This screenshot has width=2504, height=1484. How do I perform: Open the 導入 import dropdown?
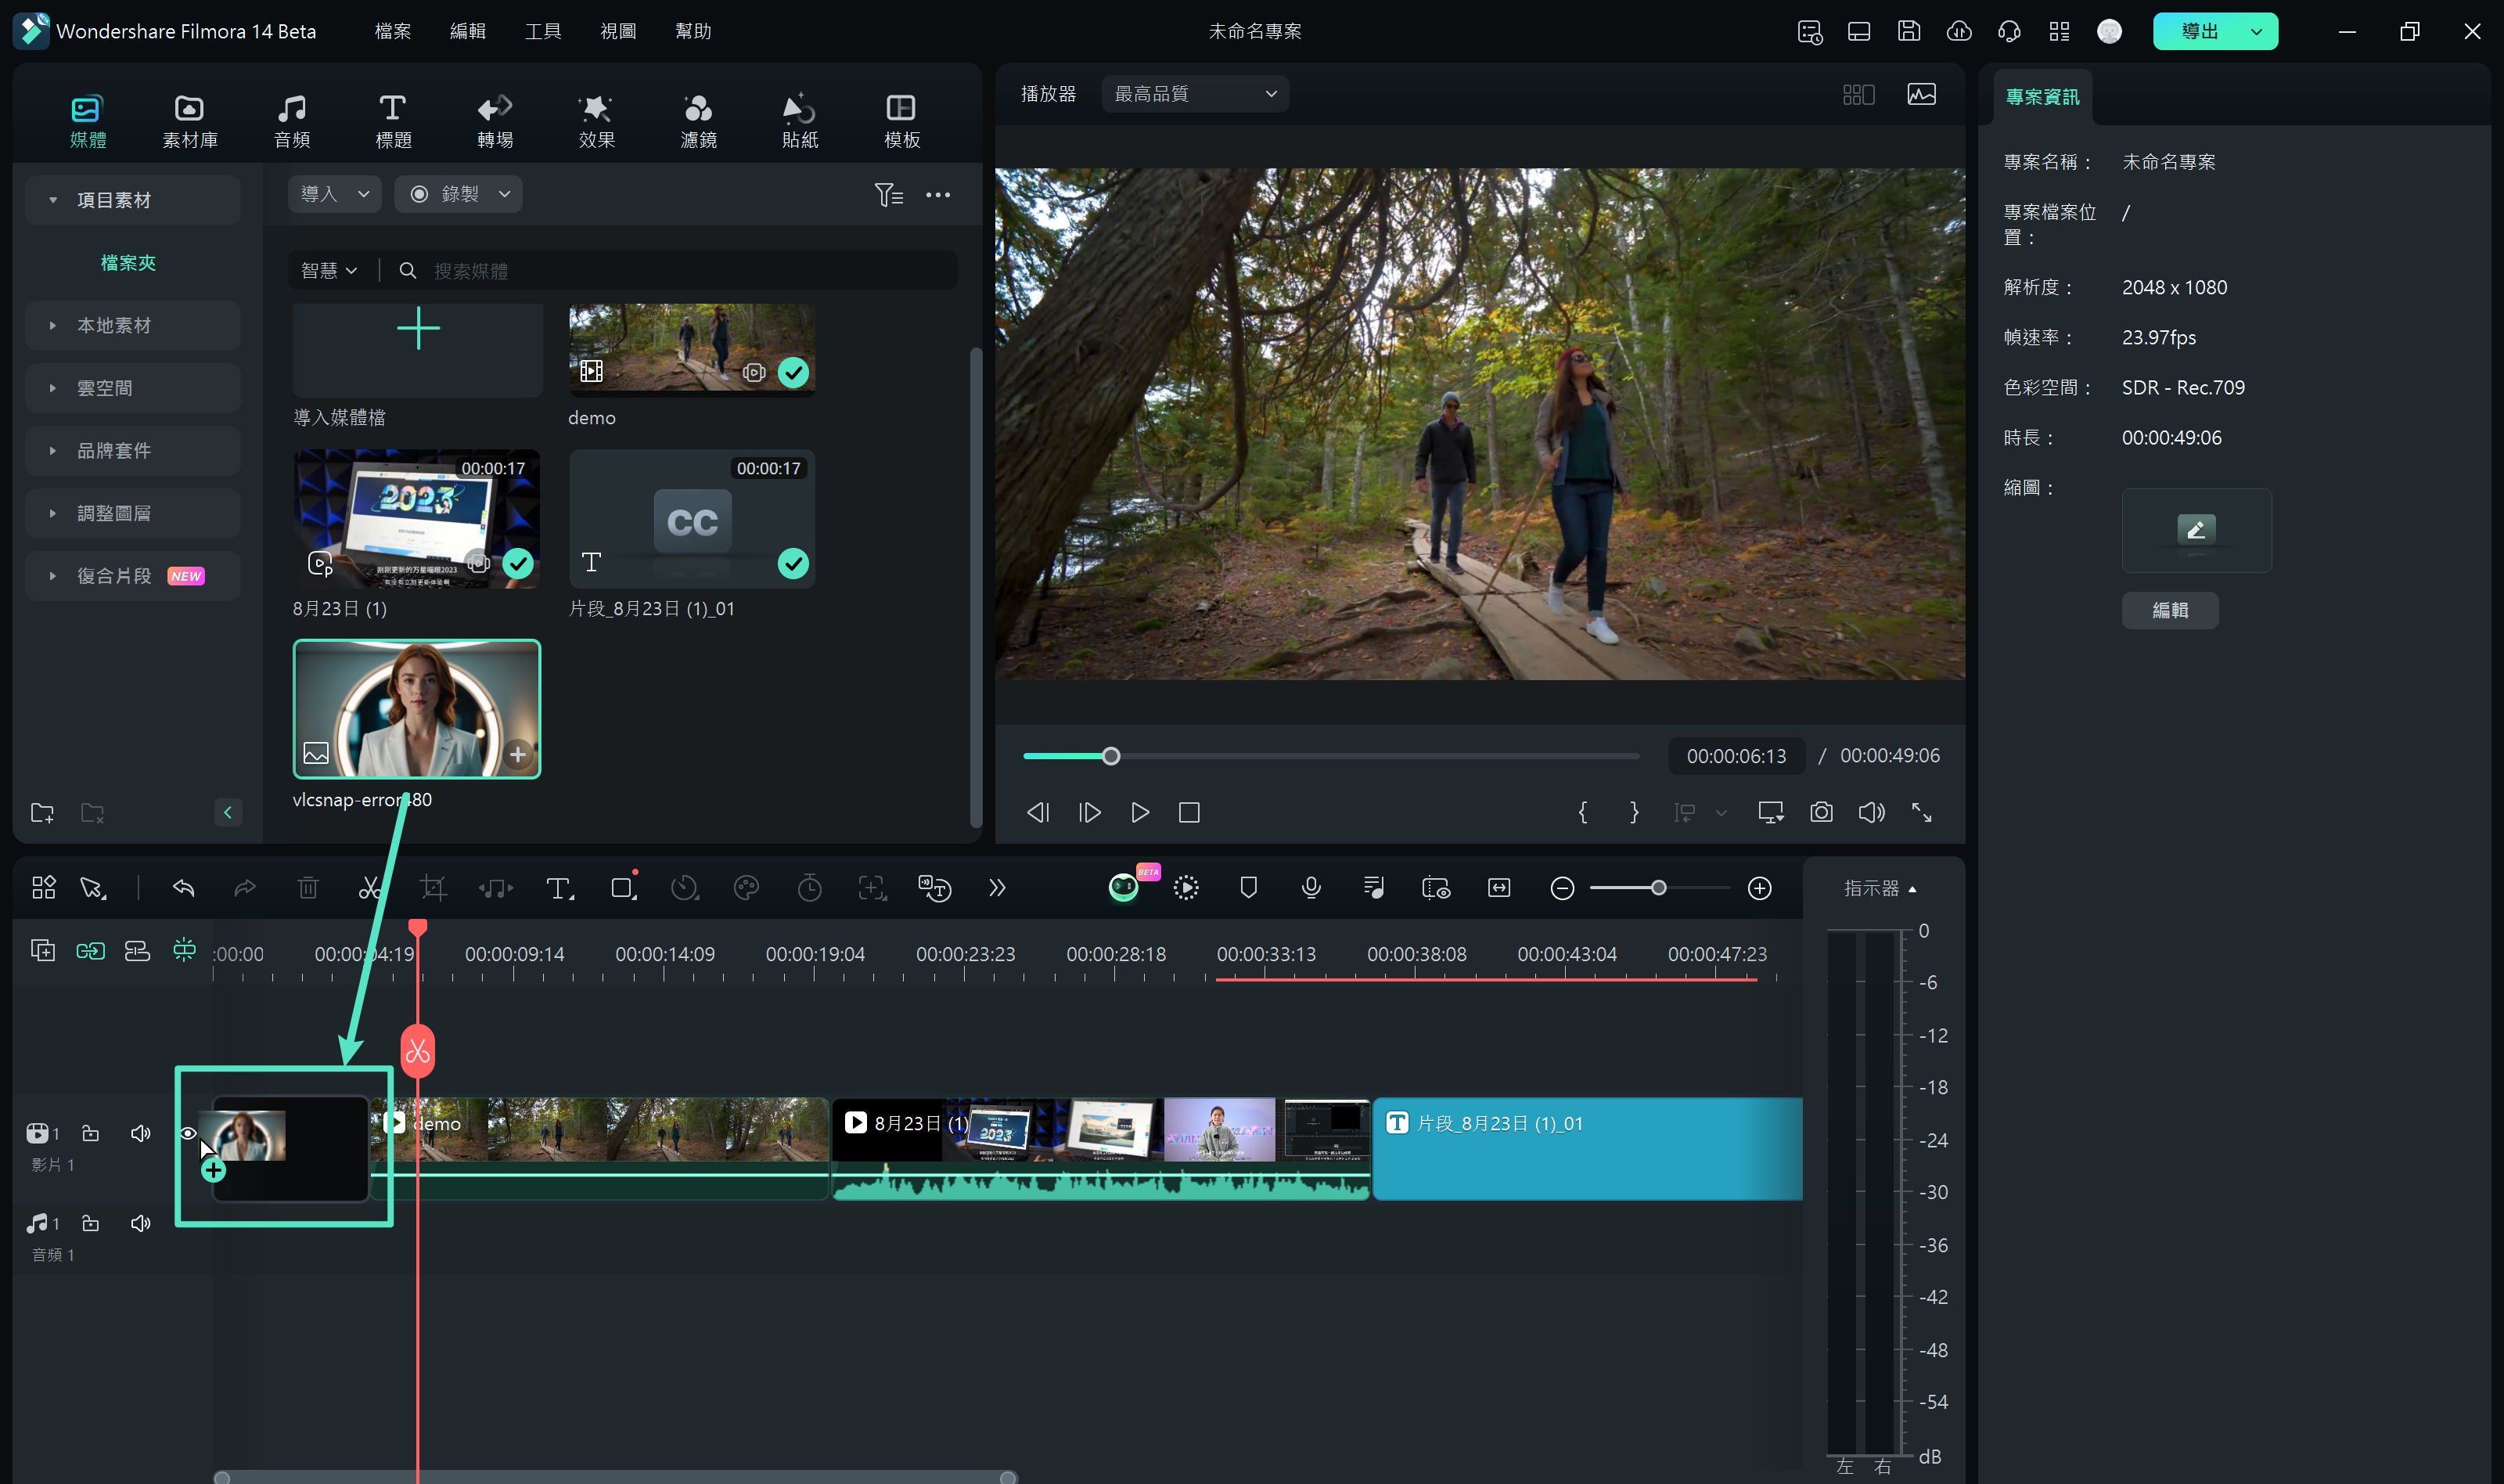(x=335, y=194)
